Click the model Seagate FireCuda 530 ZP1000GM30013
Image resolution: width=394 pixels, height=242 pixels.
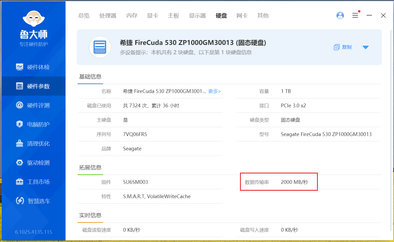point(326,134)
